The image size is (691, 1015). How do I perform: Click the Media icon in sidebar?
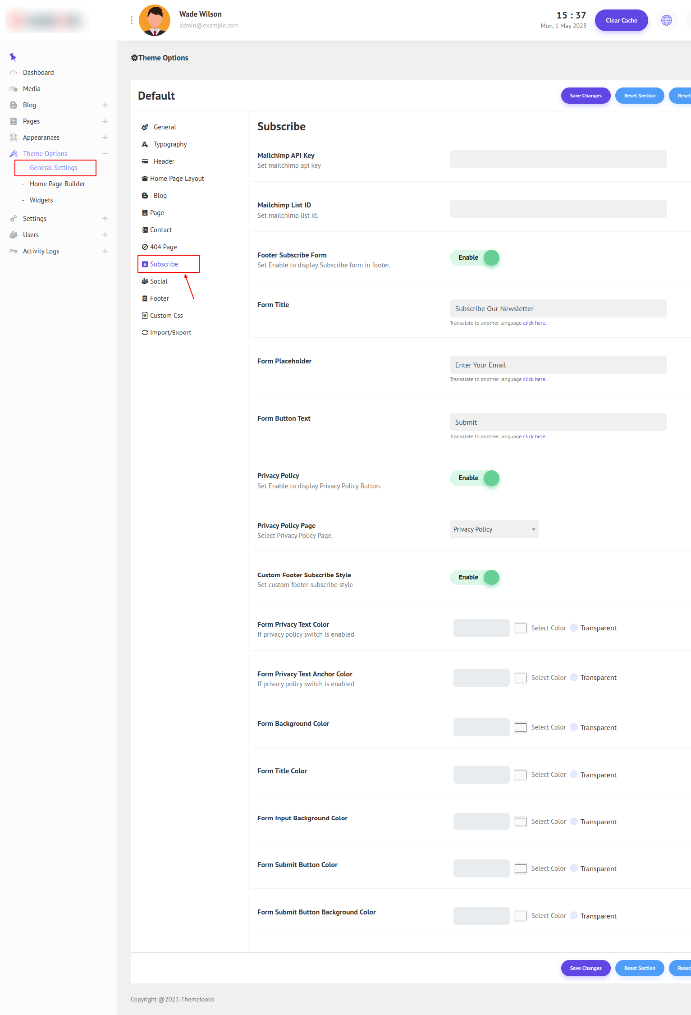pos(14,89)
